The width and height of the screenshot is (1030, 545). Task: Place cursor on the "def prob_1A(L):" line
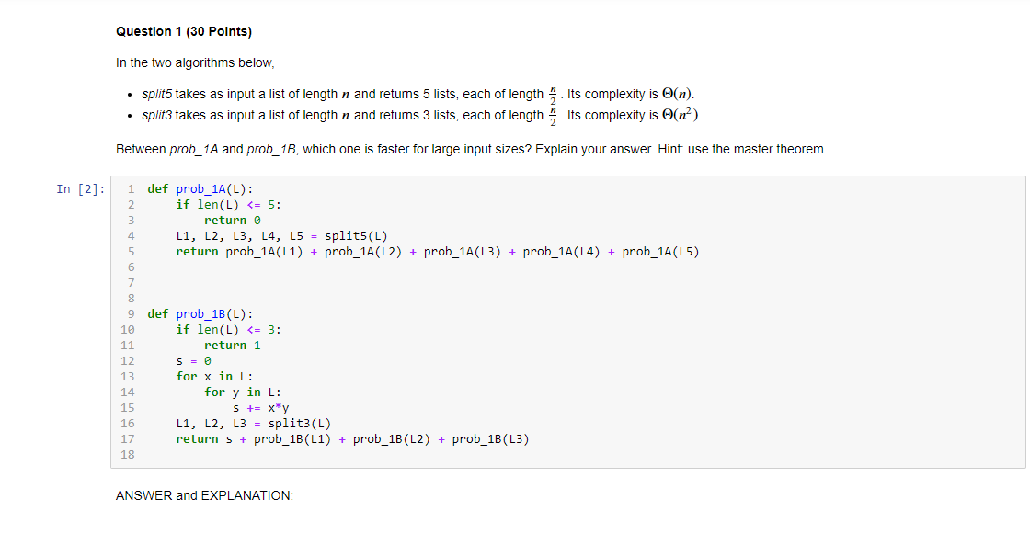(200, 189)
